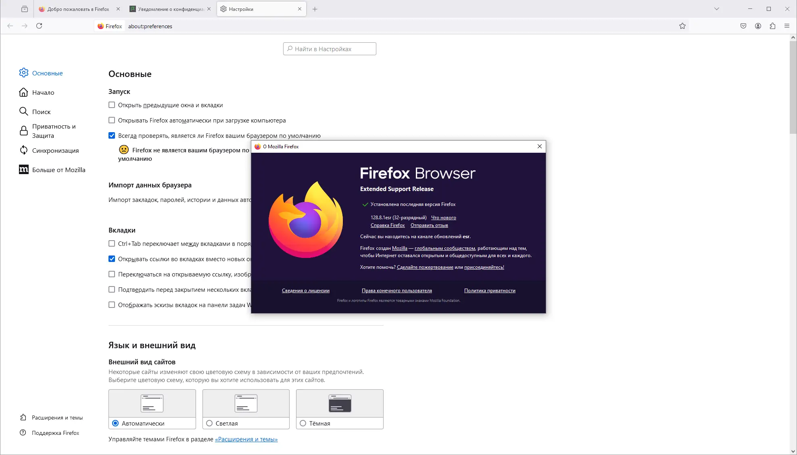The image size is (797, 455).
Task: Click "Что нового" link in About dialog
Action: click(443, 218)
